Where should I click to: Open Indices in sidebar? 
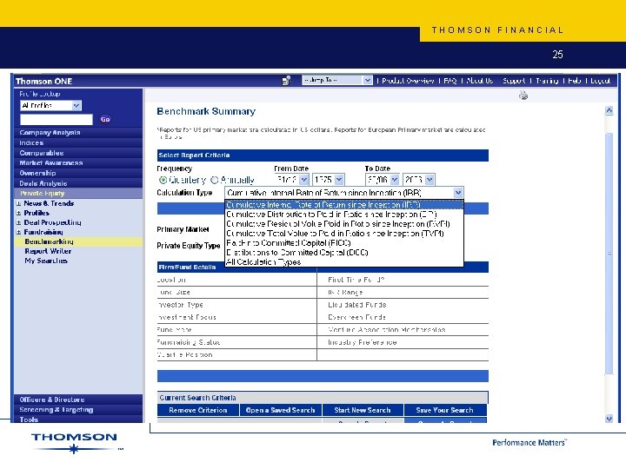78,142
